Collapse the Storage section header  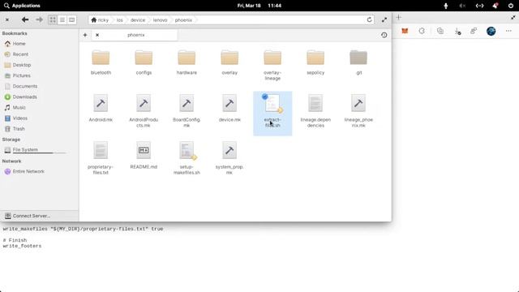11,140
